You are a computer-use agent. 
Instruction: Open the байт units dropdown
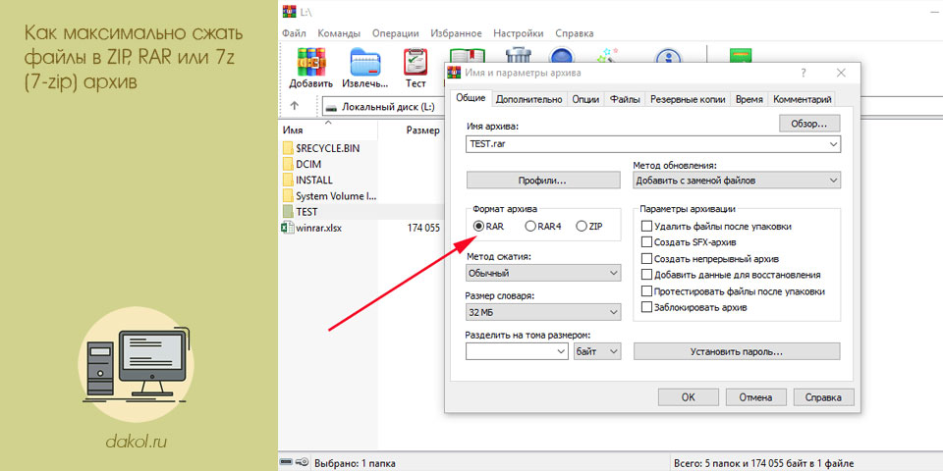coord(596,351)
